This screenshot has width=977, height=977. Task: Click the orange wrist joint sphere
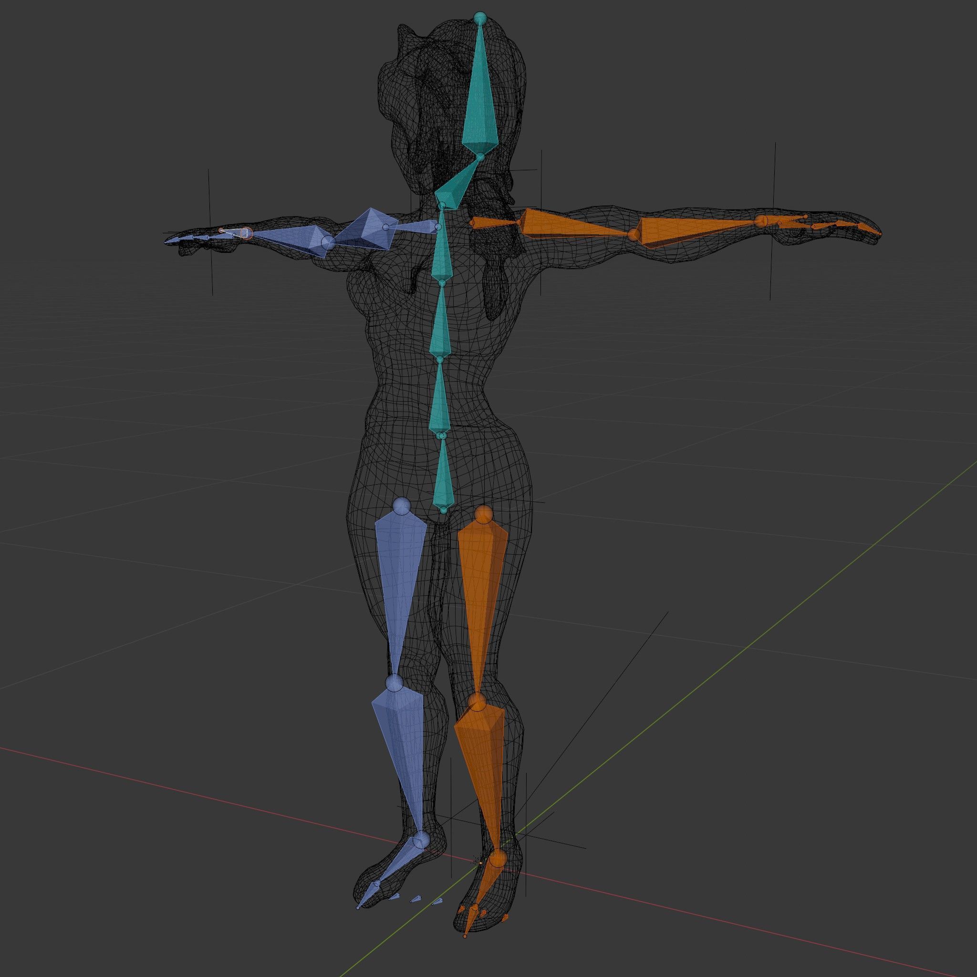(x=761, y=221)
